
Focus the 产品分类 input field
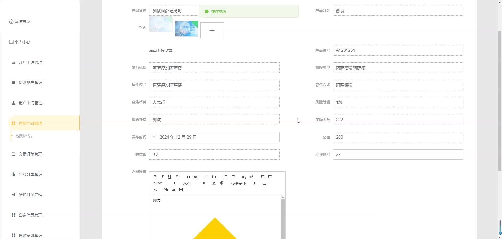point(398,11)
